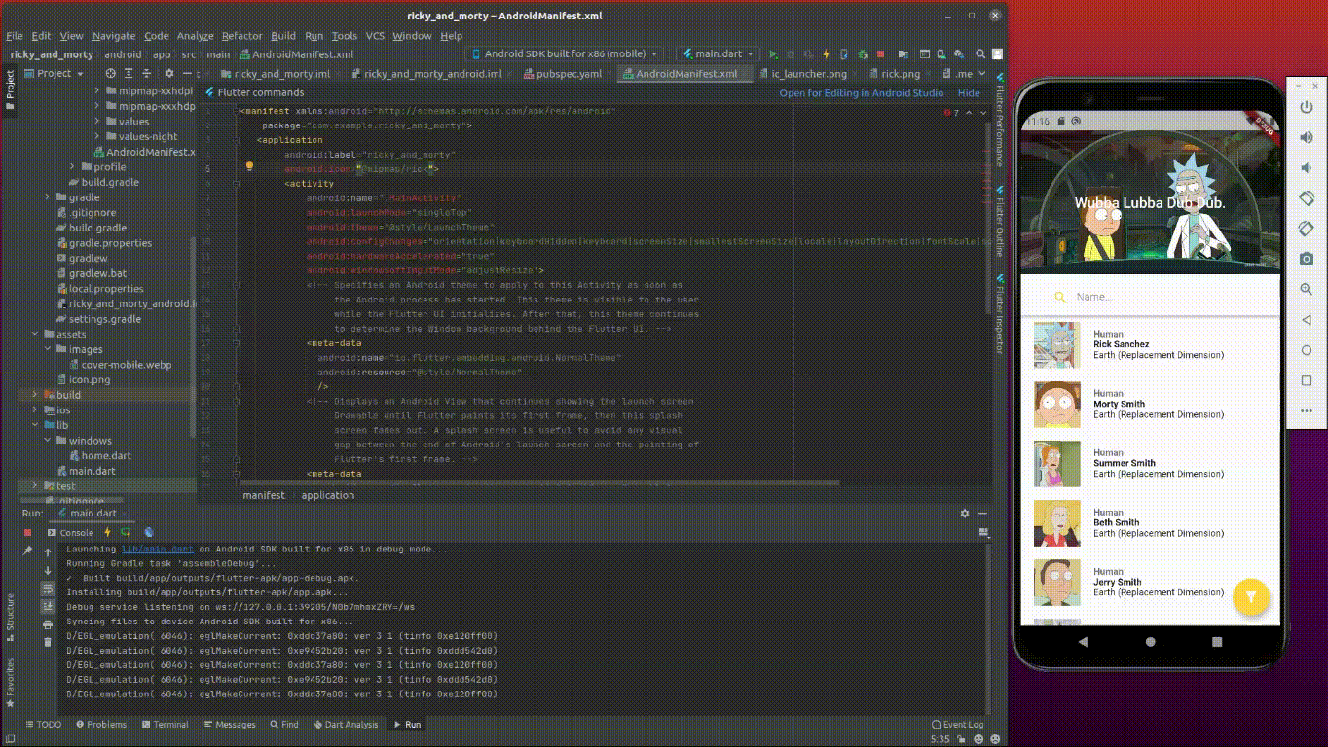Pin the Run tab with pin icon
The width and height of the screenshot is (1328, 747).
pos(27,551)
